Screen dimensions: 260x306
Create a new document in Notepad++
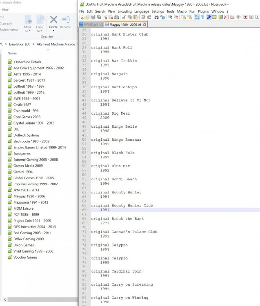point(81,17)
